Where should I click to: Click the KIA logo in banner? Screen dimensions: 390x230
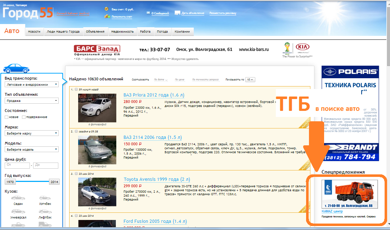pos(302,47)
